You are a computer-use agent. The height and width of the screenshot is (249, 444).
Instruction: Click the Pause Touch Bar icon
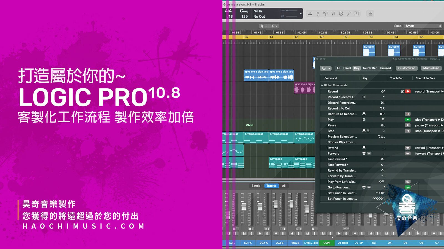coord(408,125)
